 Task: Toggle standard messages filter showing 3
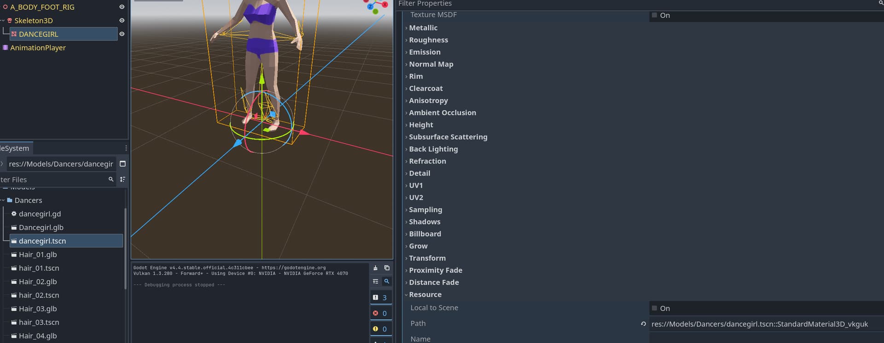[381, 298]
